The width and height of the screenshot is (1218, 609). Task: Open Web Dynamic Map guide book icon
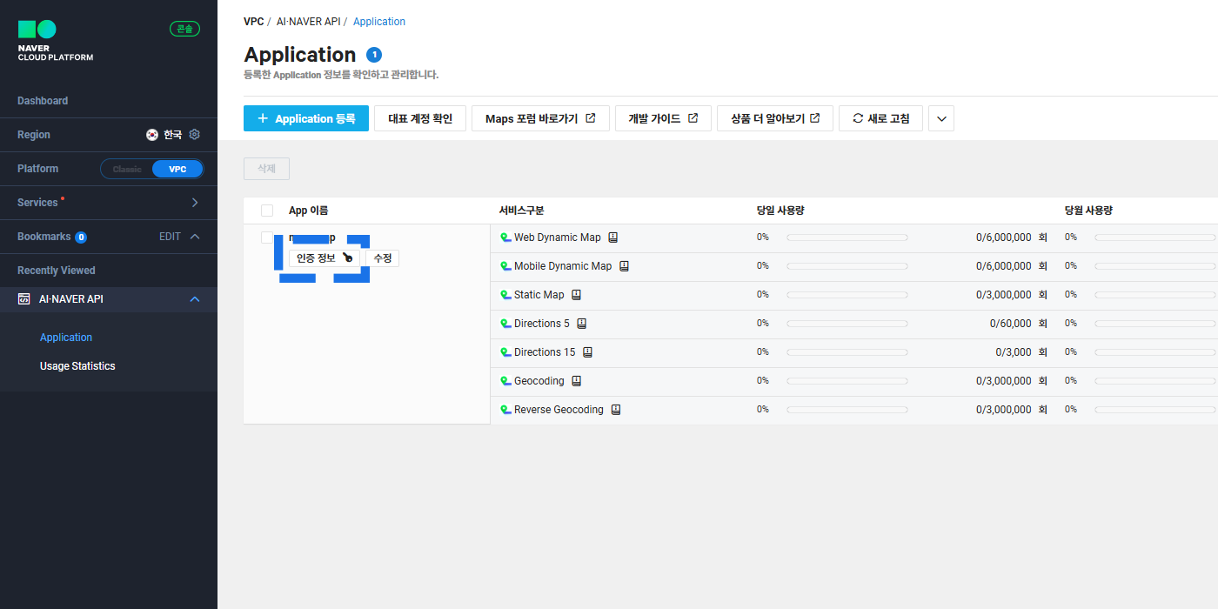coord(613,238)
